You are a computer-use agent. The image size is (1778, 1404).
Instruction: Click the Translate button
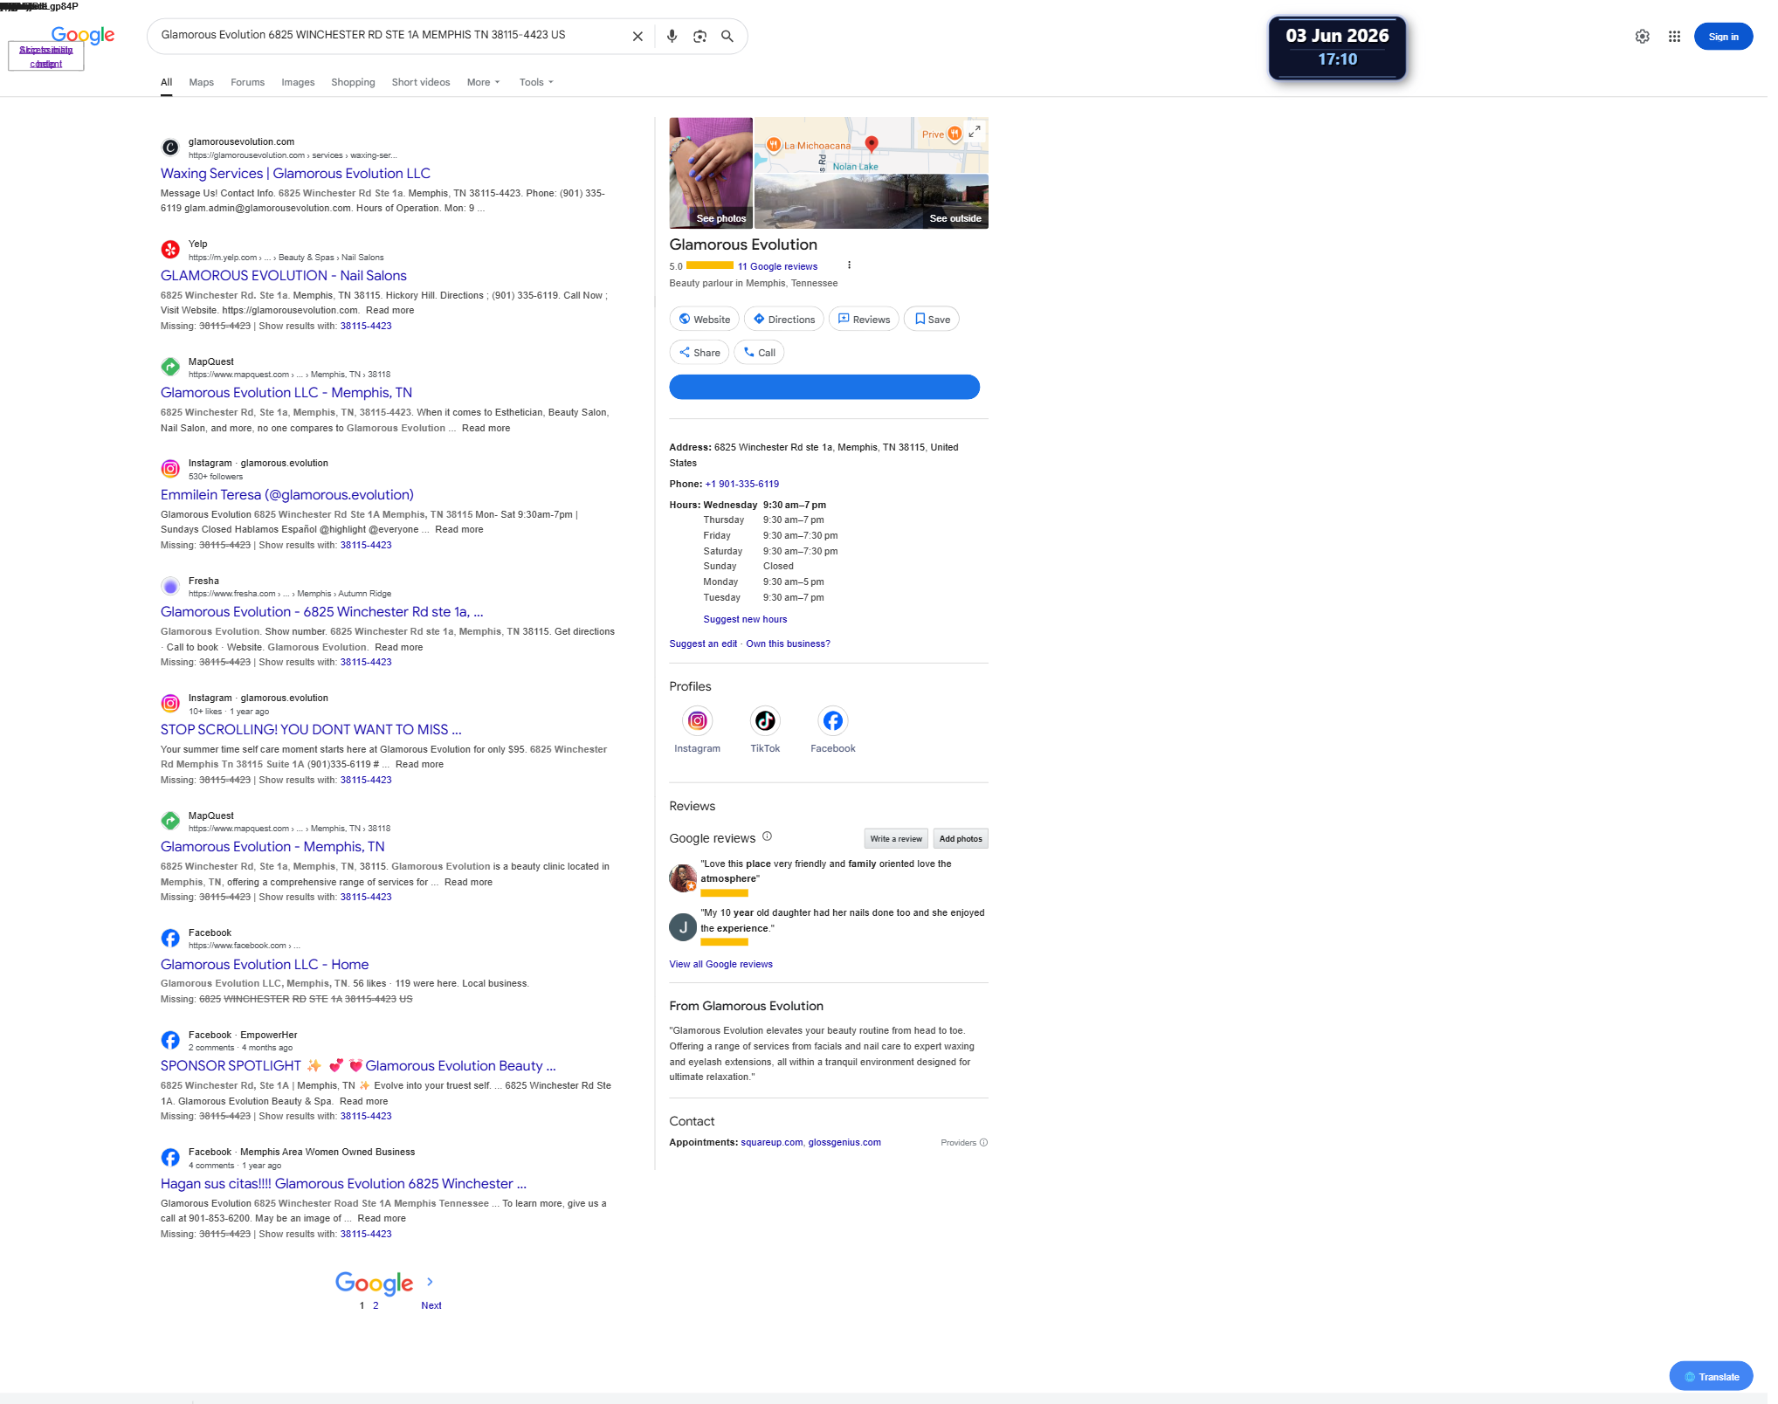[1712, 1377]
